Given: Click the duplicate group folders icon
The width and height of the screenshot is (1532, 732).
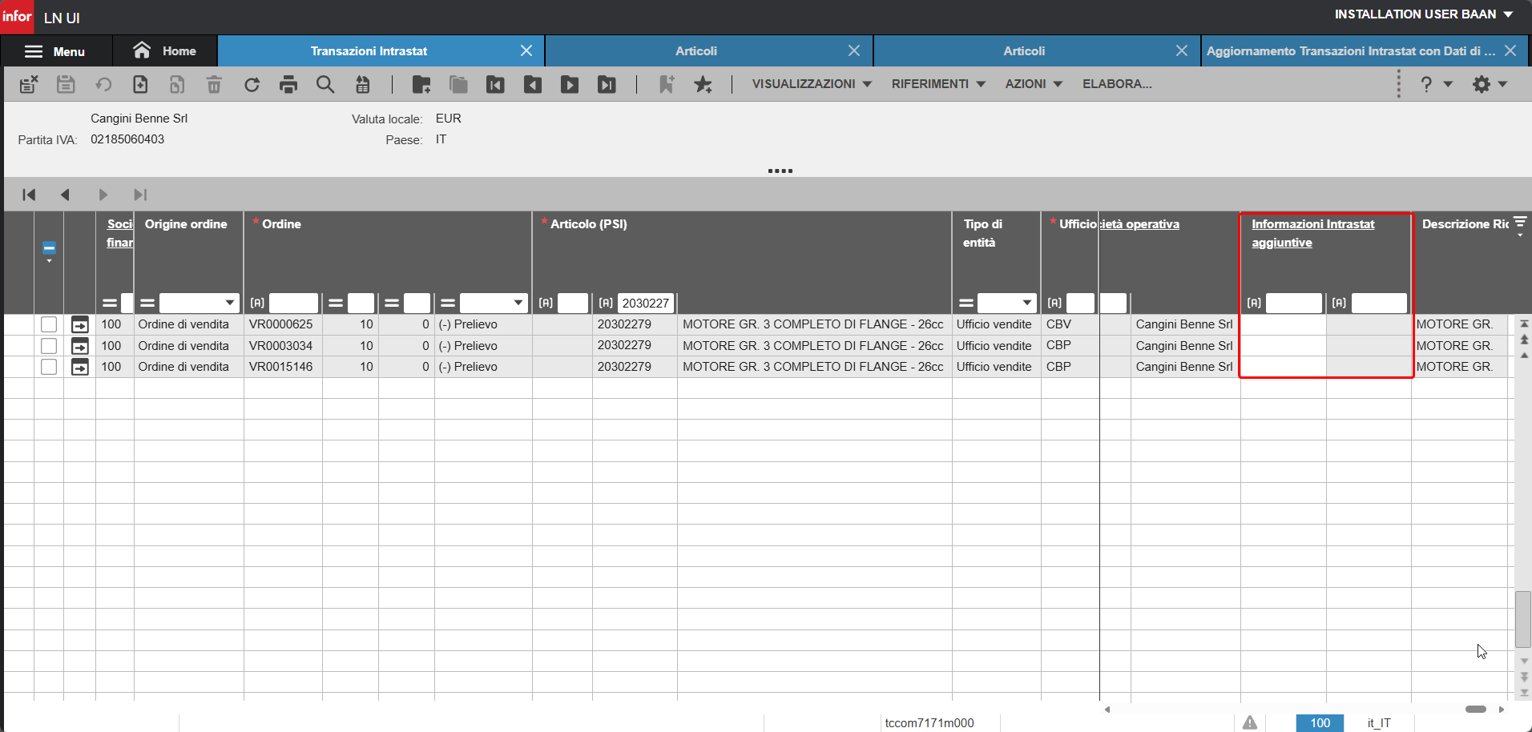Looking at the screenshot, I should pos(458,84).
